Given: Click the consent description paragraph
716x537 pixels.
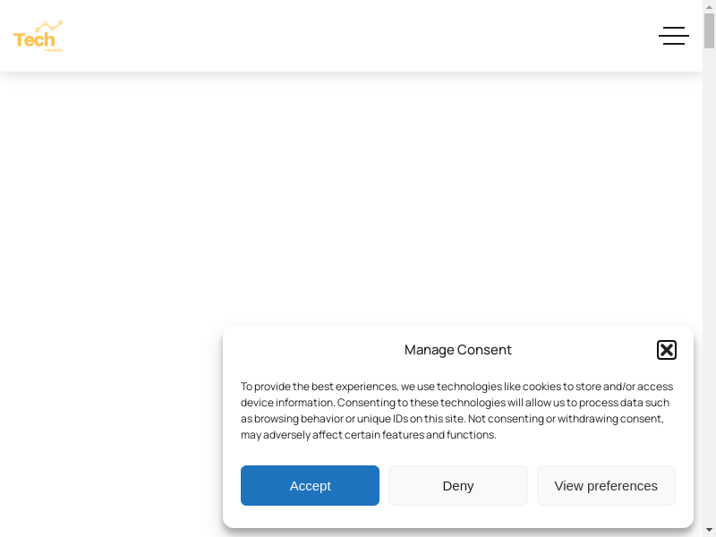Looking at the screenshot, I should [456, 411].
